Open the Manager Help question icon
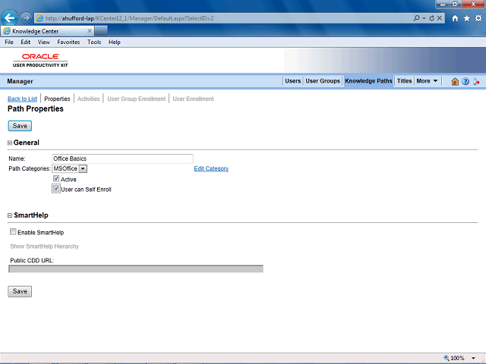This screenshot has height=364, width=486. (x=465, y=81)
